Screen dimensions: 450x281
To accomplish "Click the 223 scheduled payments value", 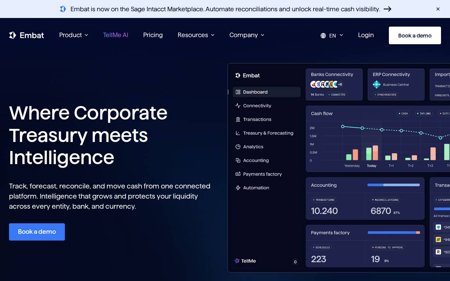I will pyautogui.click(x=318, y=259).
